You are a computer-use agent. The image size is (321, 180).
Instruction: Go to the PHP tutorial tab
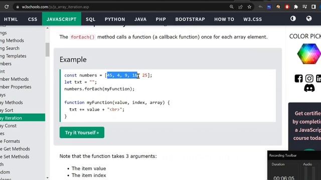pyautogui.click(x=160, y=19)
